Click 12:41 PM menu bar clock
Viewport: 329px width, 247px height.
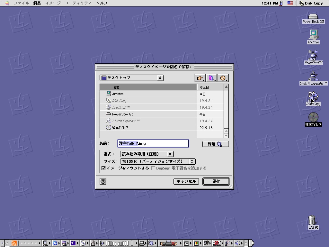click(x=270, y=3)
